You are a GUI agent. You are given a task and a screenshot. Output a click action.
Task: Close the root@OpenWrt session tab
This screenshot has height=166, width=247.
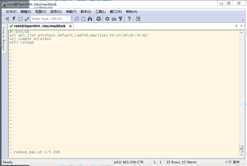coord(70,26)
